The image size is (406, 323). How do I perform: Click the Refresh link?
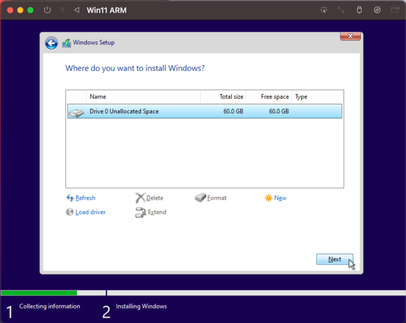point(85,198)
